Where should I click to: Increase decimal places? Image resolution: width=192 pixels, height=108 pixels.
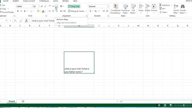103,11
